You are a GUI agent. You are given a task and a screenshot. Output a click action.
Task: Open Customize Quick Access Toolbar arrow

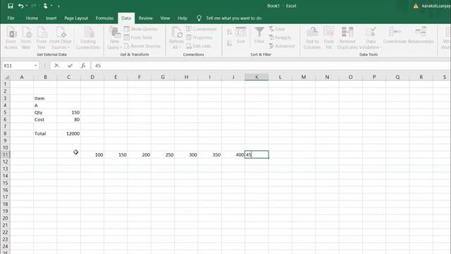[58, 6]
